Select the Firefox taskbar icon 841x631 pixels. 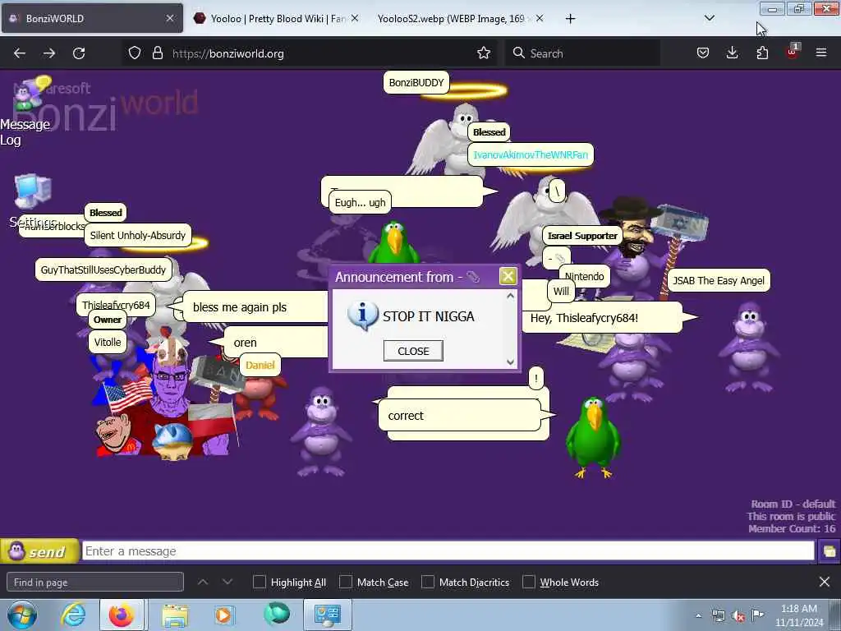click(122, 615)
